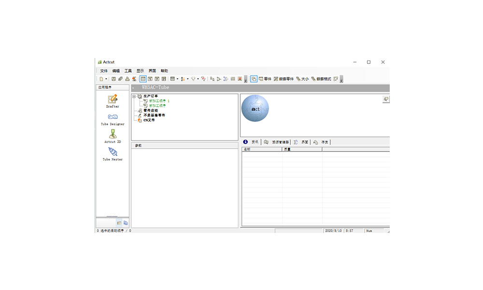Click the branching tree-structure toolbar icon

pos(219,79)
